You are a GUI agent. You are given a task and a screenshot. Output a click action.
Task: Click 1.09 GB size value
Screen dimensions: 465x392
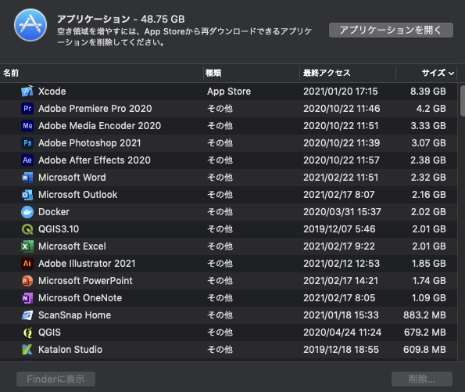[x=428, y=298]
